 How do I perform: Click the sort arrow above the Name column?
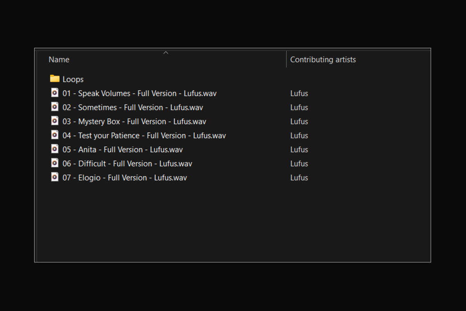[x=166, y=52]
